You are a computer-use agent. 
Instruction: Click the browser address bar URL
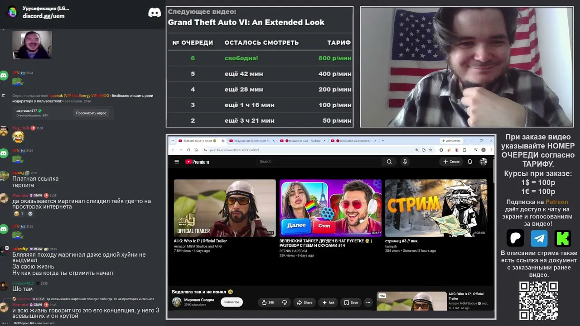[x=234, y=150]
